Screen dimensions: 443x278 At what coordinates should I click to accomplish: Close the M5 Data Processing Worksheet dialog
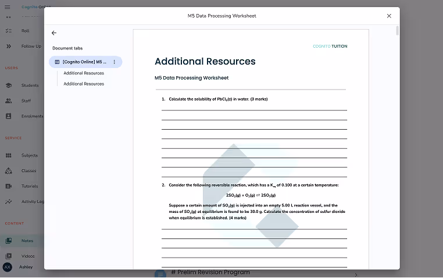pyautogui.click(x=389, y=16)
